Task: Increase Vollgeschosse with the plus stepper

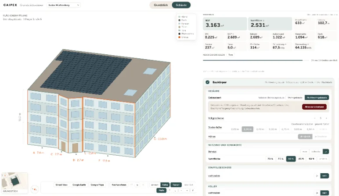Action: (326, 118)
